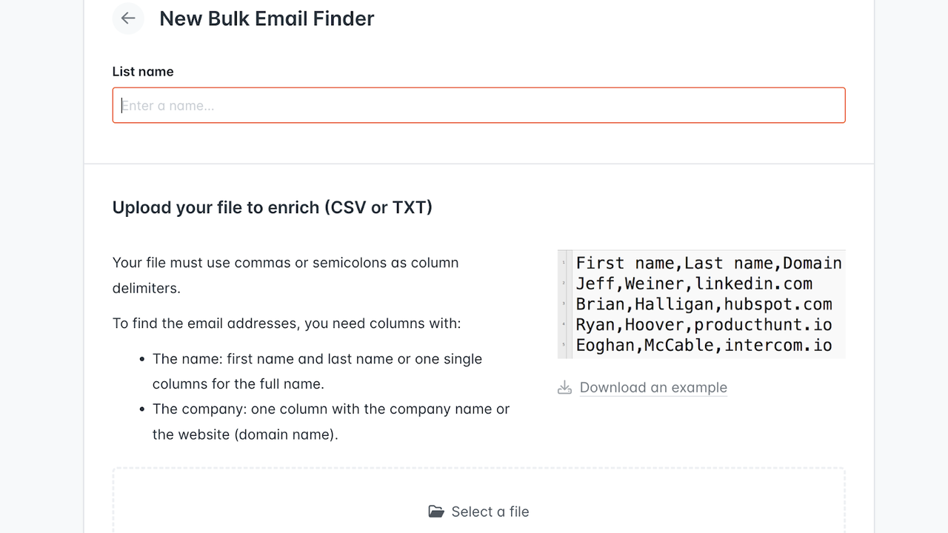This screenshot has height=533, width=948.
Task: Click the "The name" bullet point
Action: [x=317, y=371]
